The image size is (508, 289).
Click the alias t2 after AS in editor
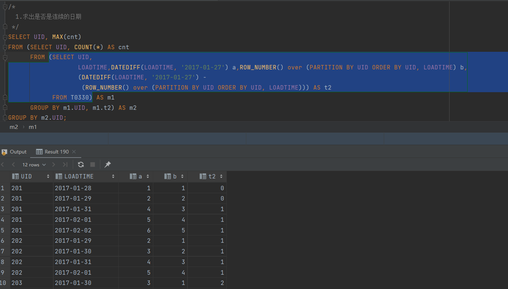click(x=328, y=87)
